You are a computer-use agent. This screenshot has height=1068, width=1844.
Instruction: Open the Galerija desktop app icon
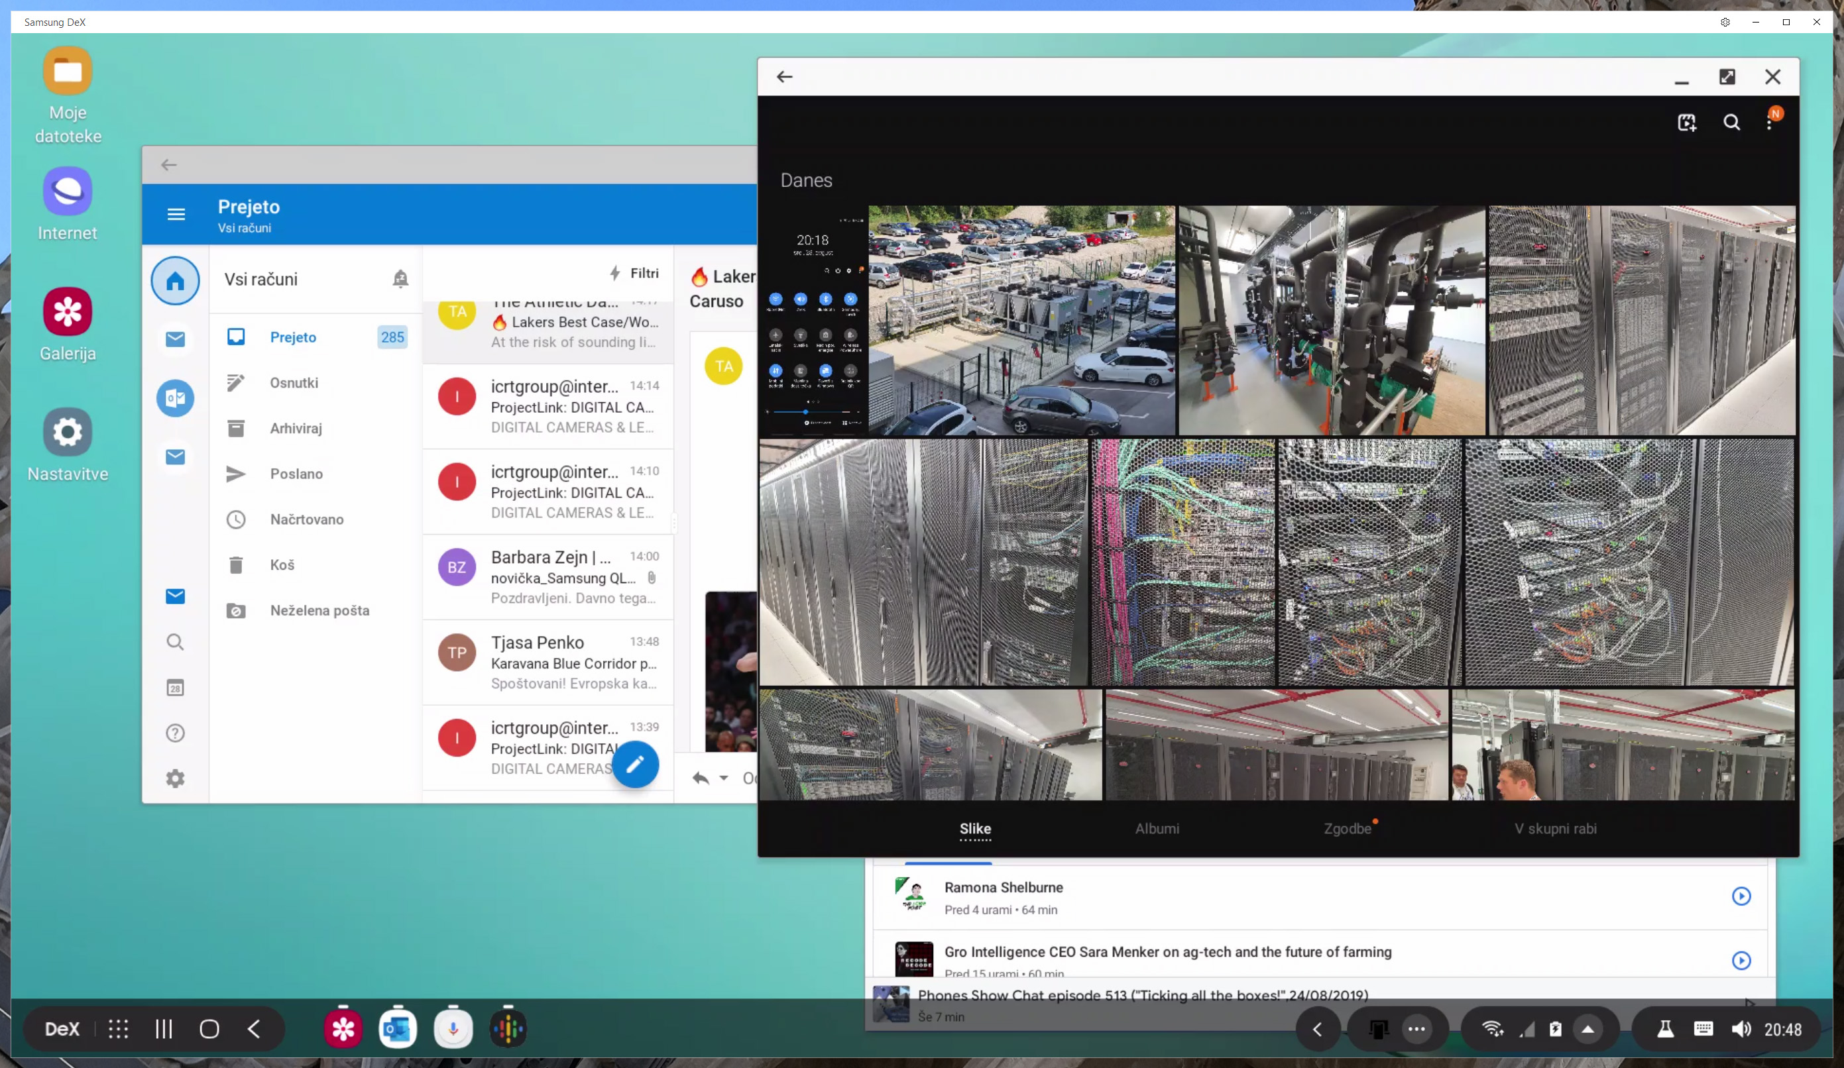pyautogui.click(x=68, y=311)
